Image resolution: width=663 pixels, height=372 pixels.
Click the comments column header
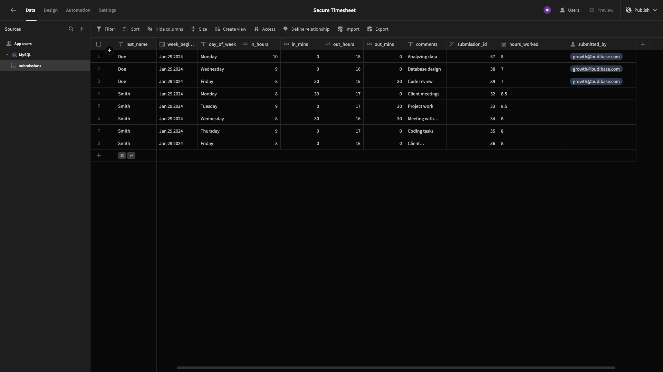pos(425,44)
